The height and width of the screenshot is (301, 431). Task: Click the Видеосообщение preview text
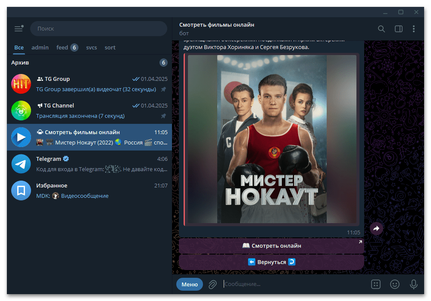point(84,196)
